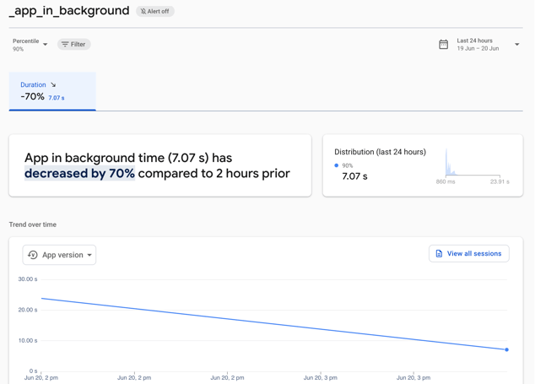Click the downward trend arrow next to Duration
Image resolution: width=535 pixels, height=384 pixels.
pyautogui.click(x=53, y=84)
